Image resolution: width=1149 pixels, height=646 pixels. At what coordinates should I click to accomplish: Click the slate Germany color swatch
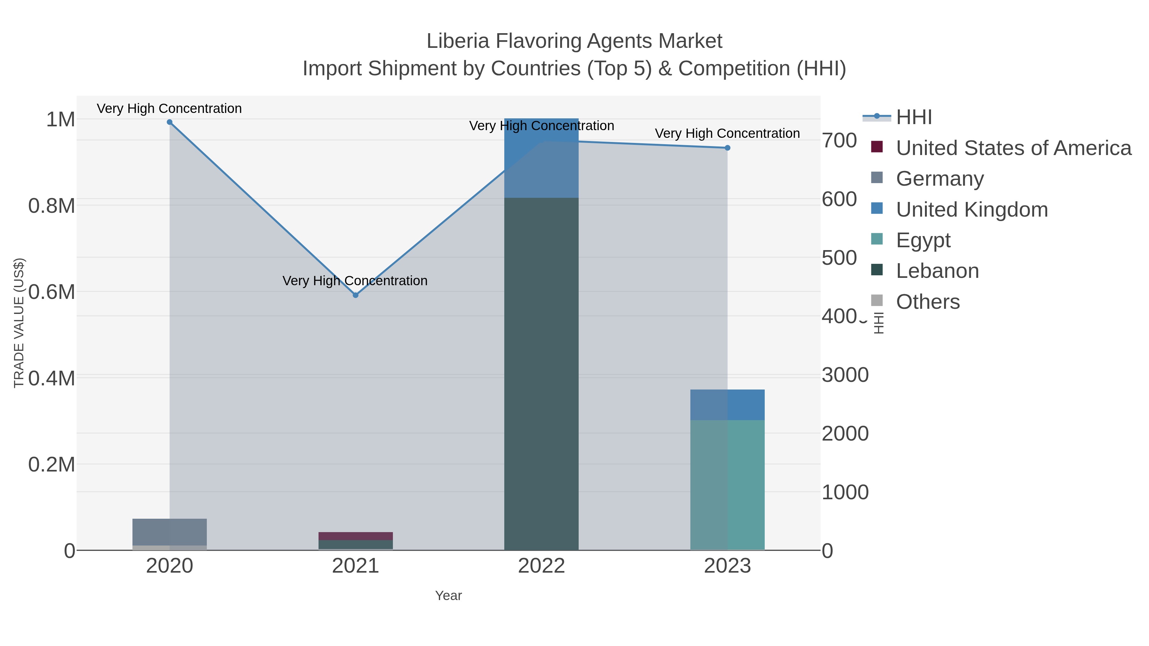coord(877,177)
